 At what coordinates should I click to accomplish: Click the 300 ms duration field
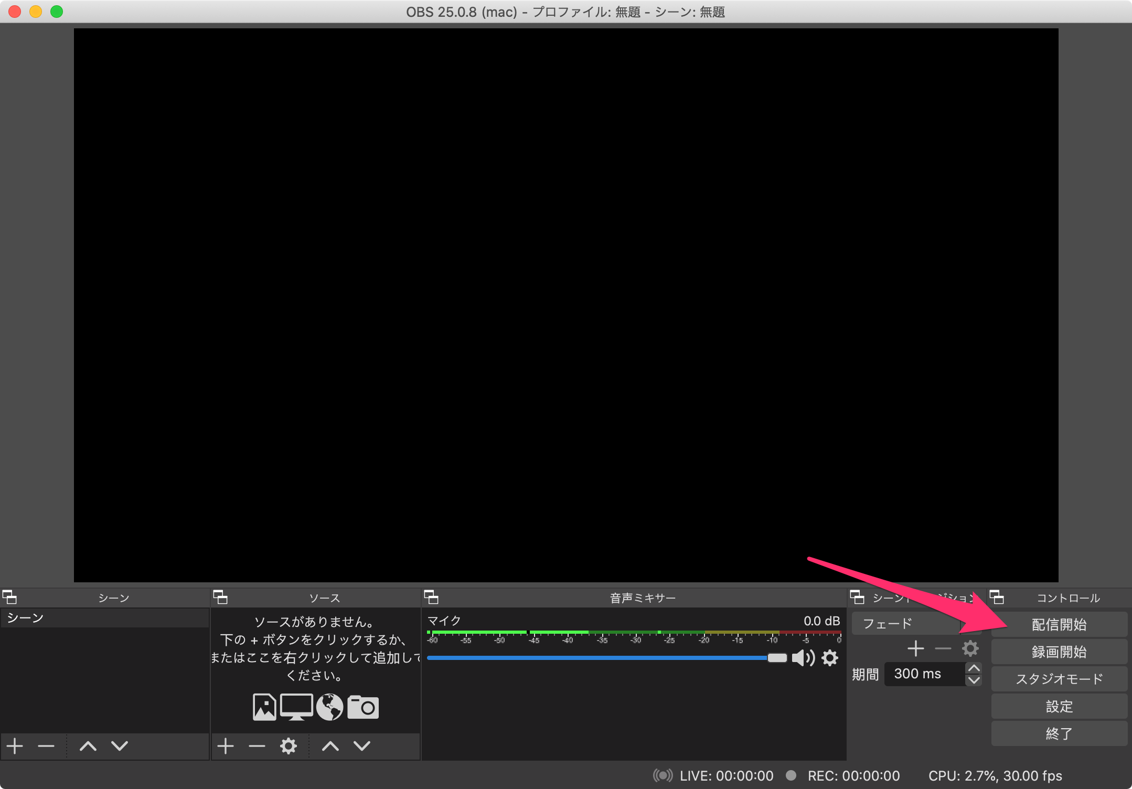(x=925, y=674)
